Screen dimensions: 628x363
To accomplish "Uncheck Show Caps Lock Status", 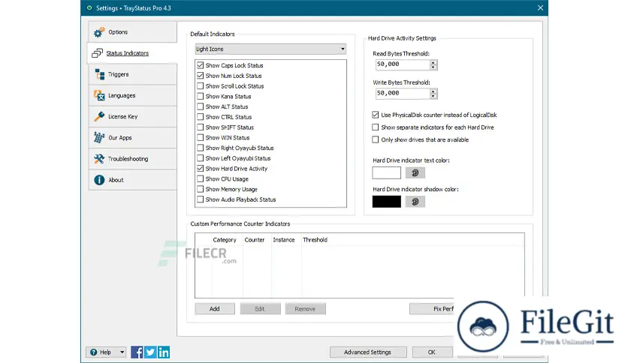I will click(201, 65).
